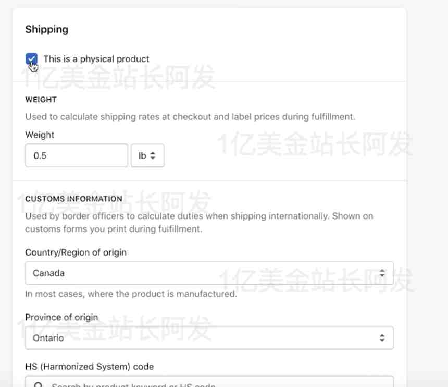Viewport: 448px width, 387px height.
Task: Click the CUSTOMS INFORMATION subsection heading
Action: tap(74, 199)
